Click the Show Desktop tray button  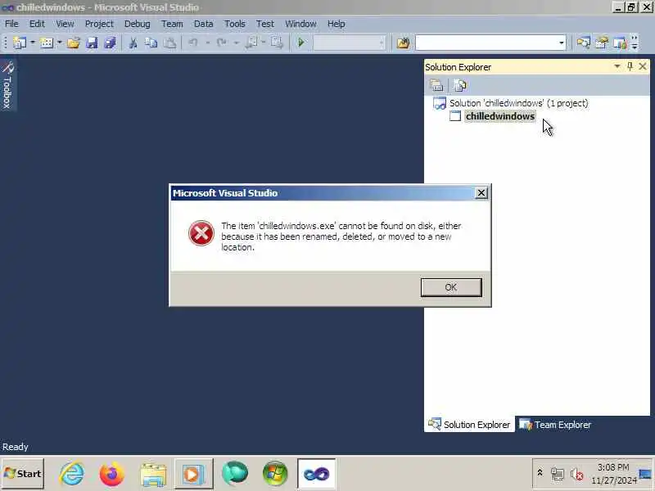click(x=645, y=474)
